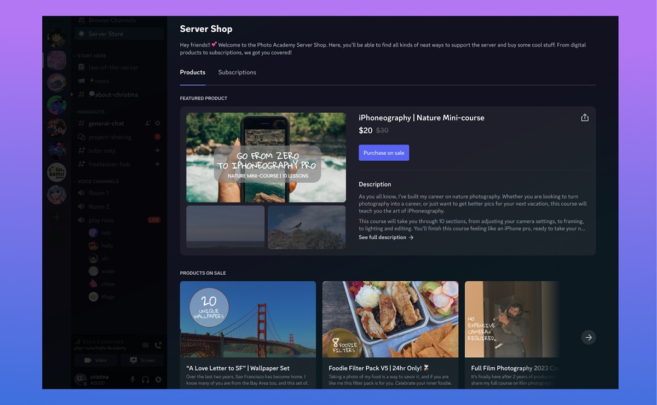Select voice participant ander
Screen dimensions: 657x405
(102, 271)
